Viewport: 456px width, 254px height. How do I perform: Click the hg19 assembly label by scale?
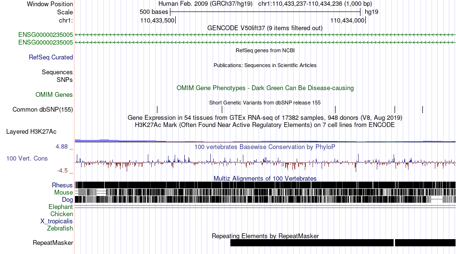(x=372, y=12)
